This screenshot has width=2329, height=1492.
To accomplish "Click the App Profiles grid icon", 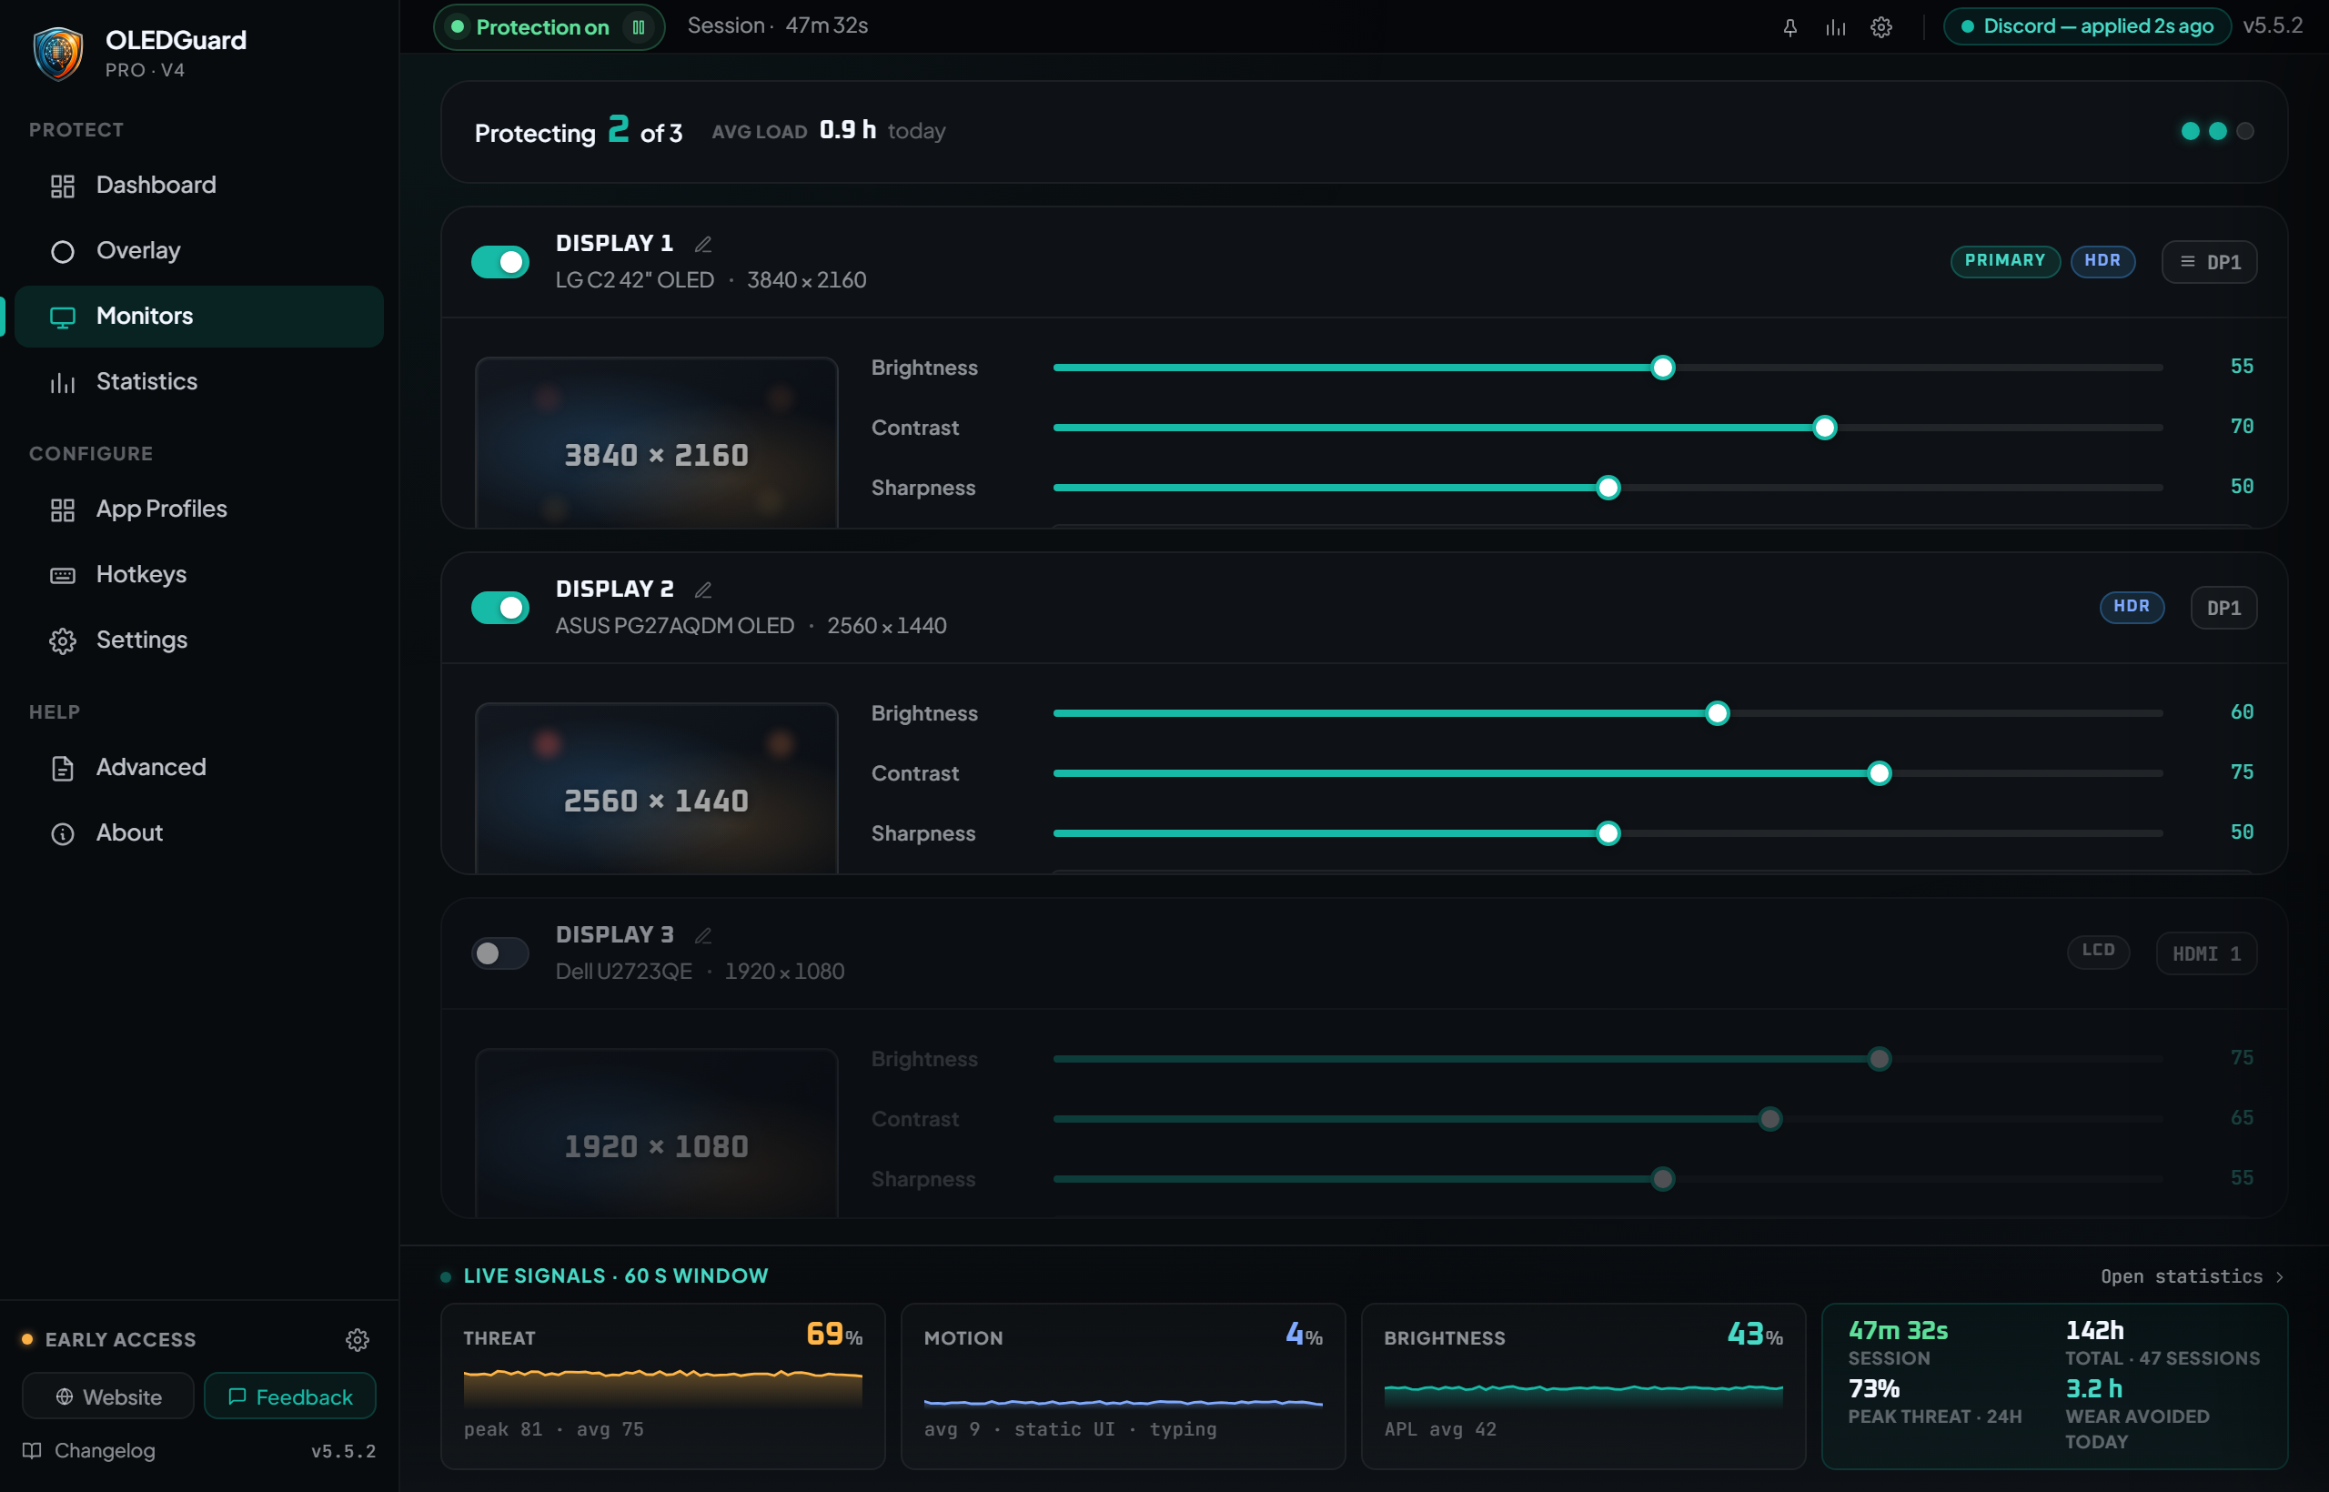I will (63, 509).
